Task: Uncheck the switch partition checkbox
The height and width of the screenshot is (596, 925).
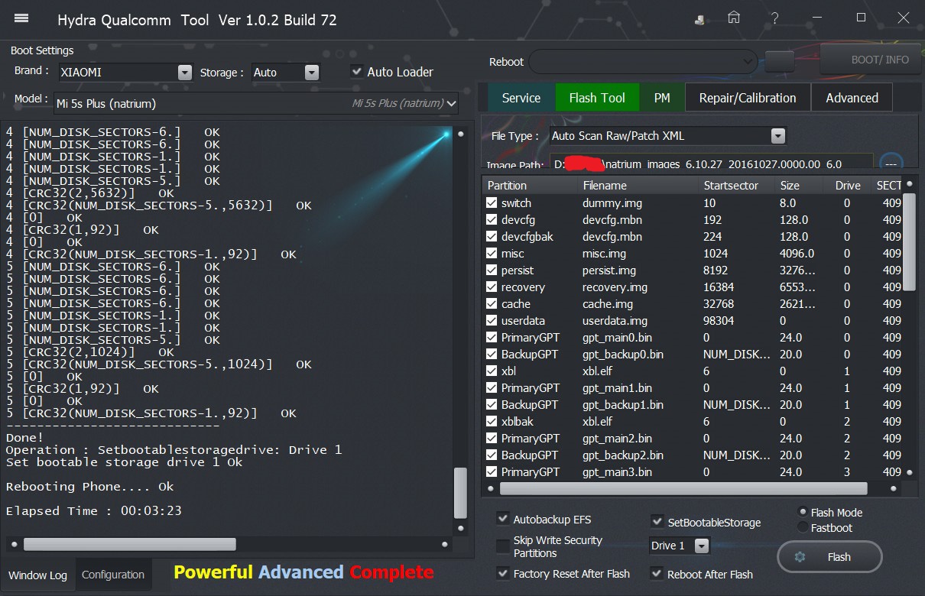Action: 492,202
